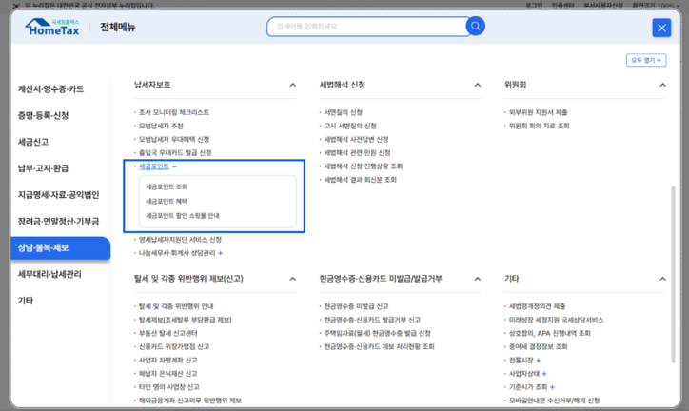Click plus icon next to 나눔세무사·회계사 상담관리
The height and width of the screenshot is (411, 689).
(x=221, y=253)
